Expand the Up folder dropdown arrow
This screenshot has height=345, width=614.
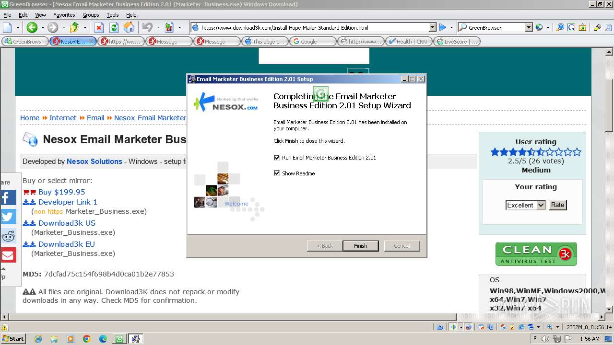pos(85,27)
